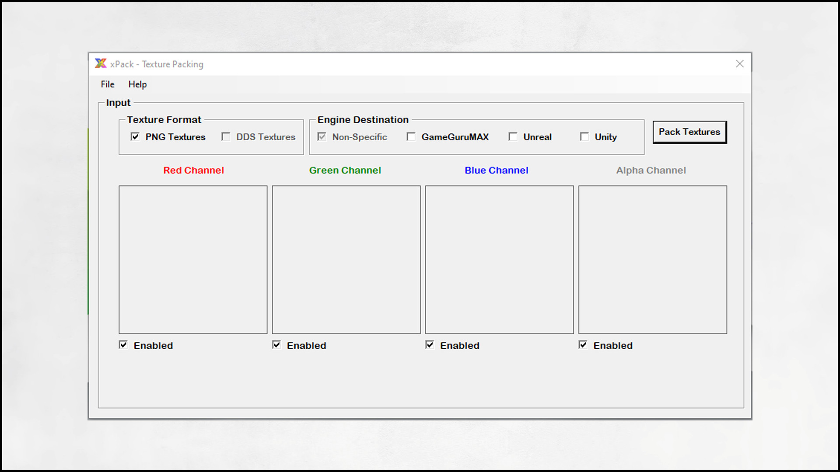840x472 pixels.
Task: Select the Red Channel texture slot
Action: pyautogui.click(x=192, y=260)
